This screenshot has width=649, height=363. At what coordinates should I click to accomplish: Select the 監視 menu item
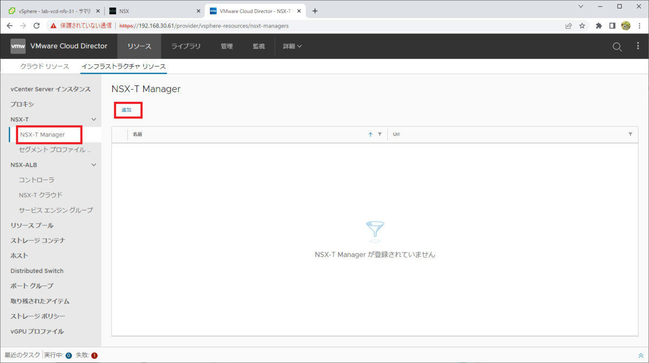259,46
